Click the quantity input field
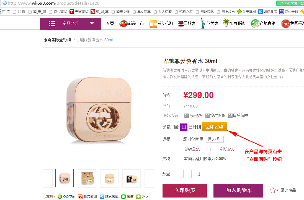 point(199,174)
